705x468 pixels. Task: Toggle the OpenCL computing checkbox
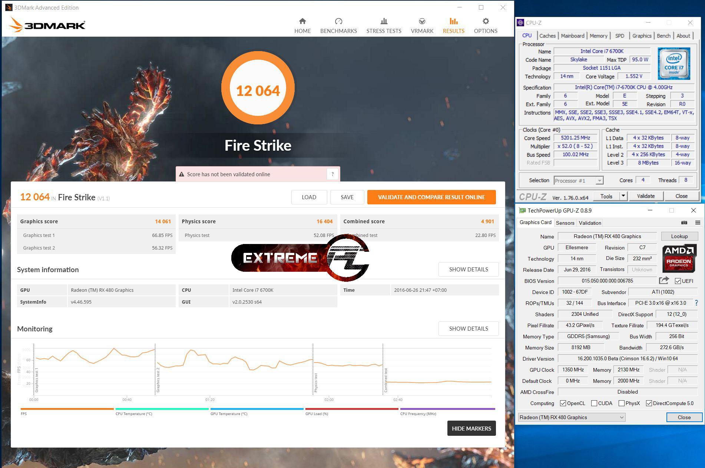[x=563, y=403]
